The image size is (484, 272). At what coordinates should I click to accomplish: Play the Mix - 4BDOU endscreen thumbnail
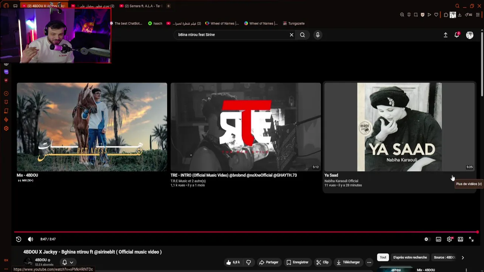[x=92, y=127]
